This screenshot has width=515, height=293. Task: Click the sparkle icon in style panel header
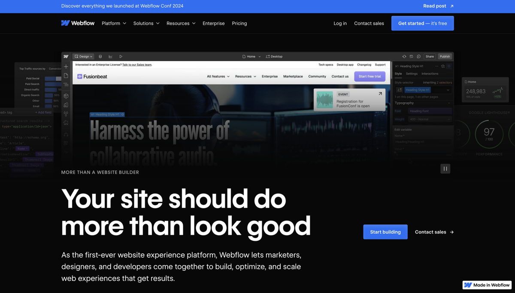(x=449, y=66)
